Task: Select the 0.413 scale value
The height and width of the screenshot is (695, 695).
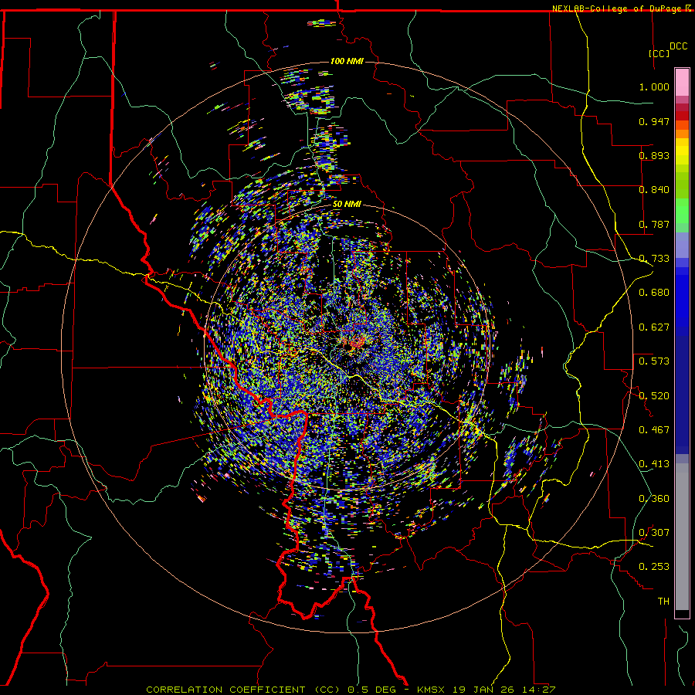Action: [x=654, y=464]
